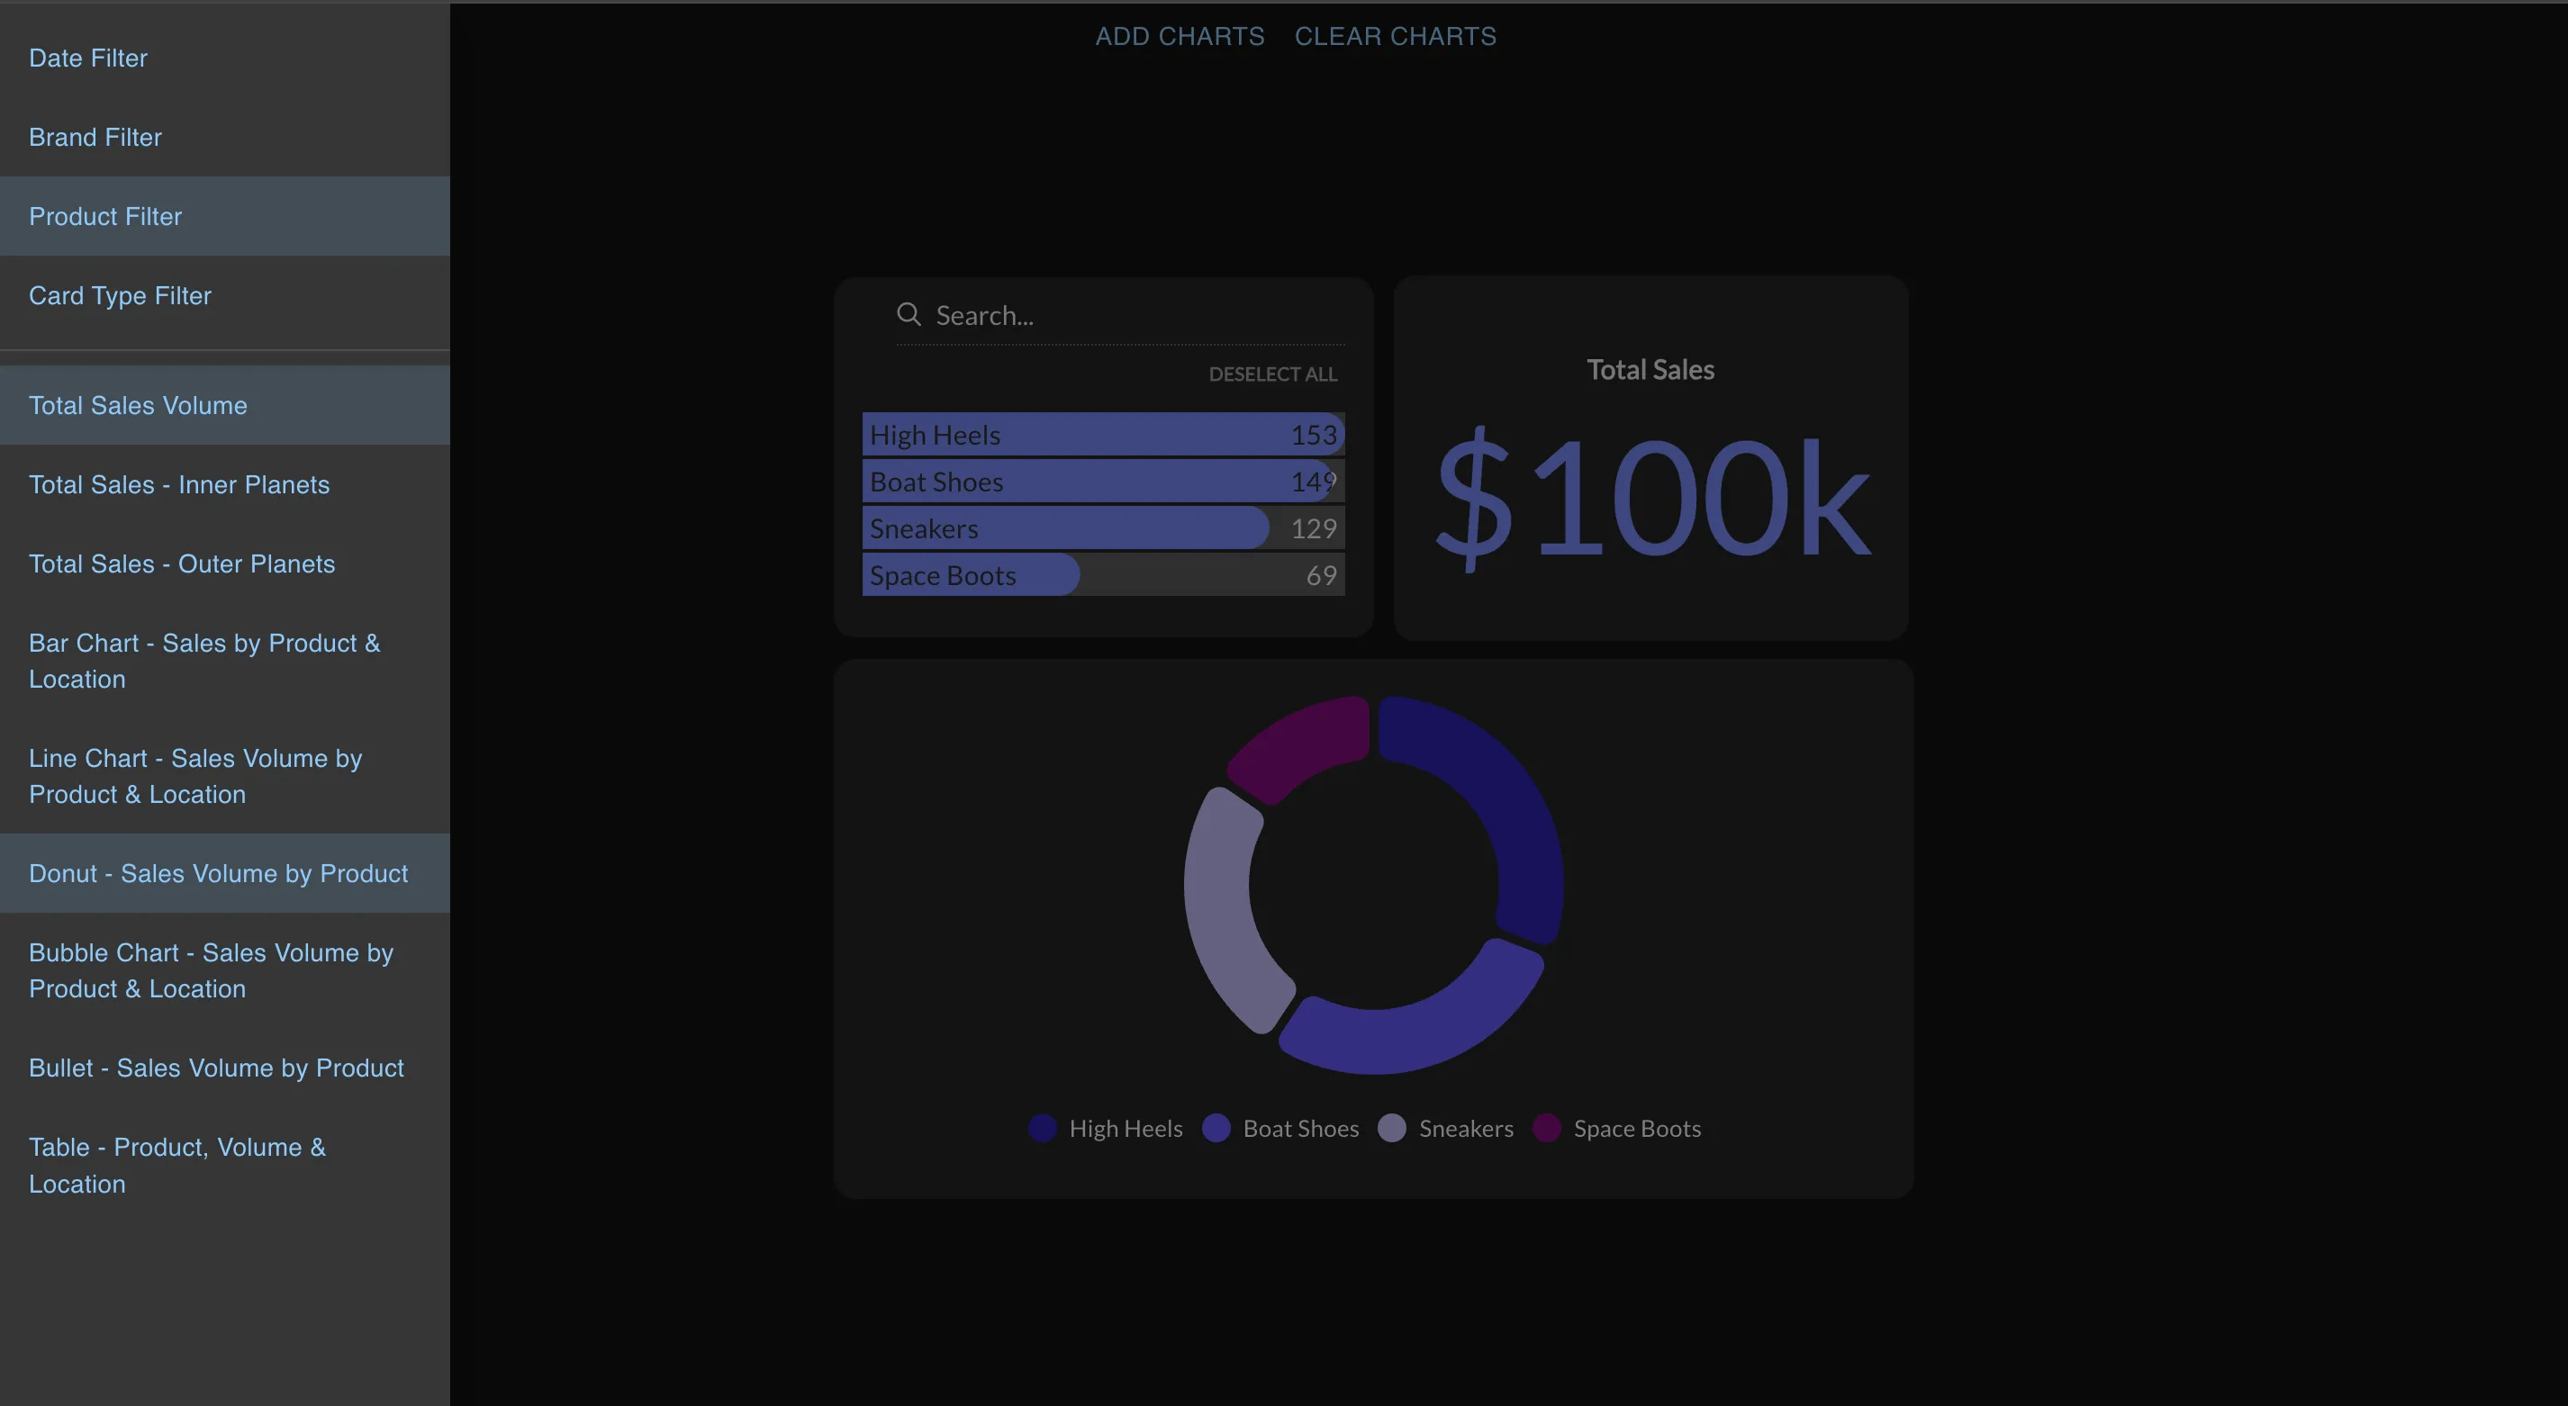Choose Bar Chart - Sales by Product & Location
2568x1406 pixels.
point(224,662)
